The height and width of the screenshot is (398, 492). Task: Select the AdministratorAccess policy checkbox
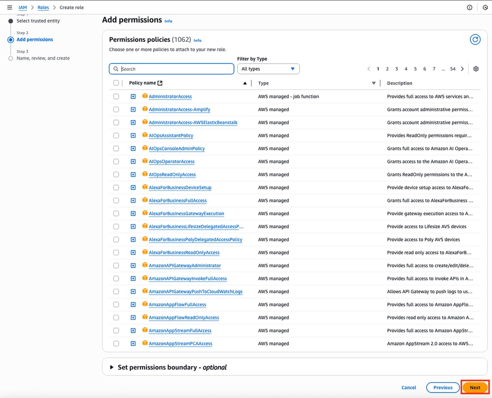[116, 96]
